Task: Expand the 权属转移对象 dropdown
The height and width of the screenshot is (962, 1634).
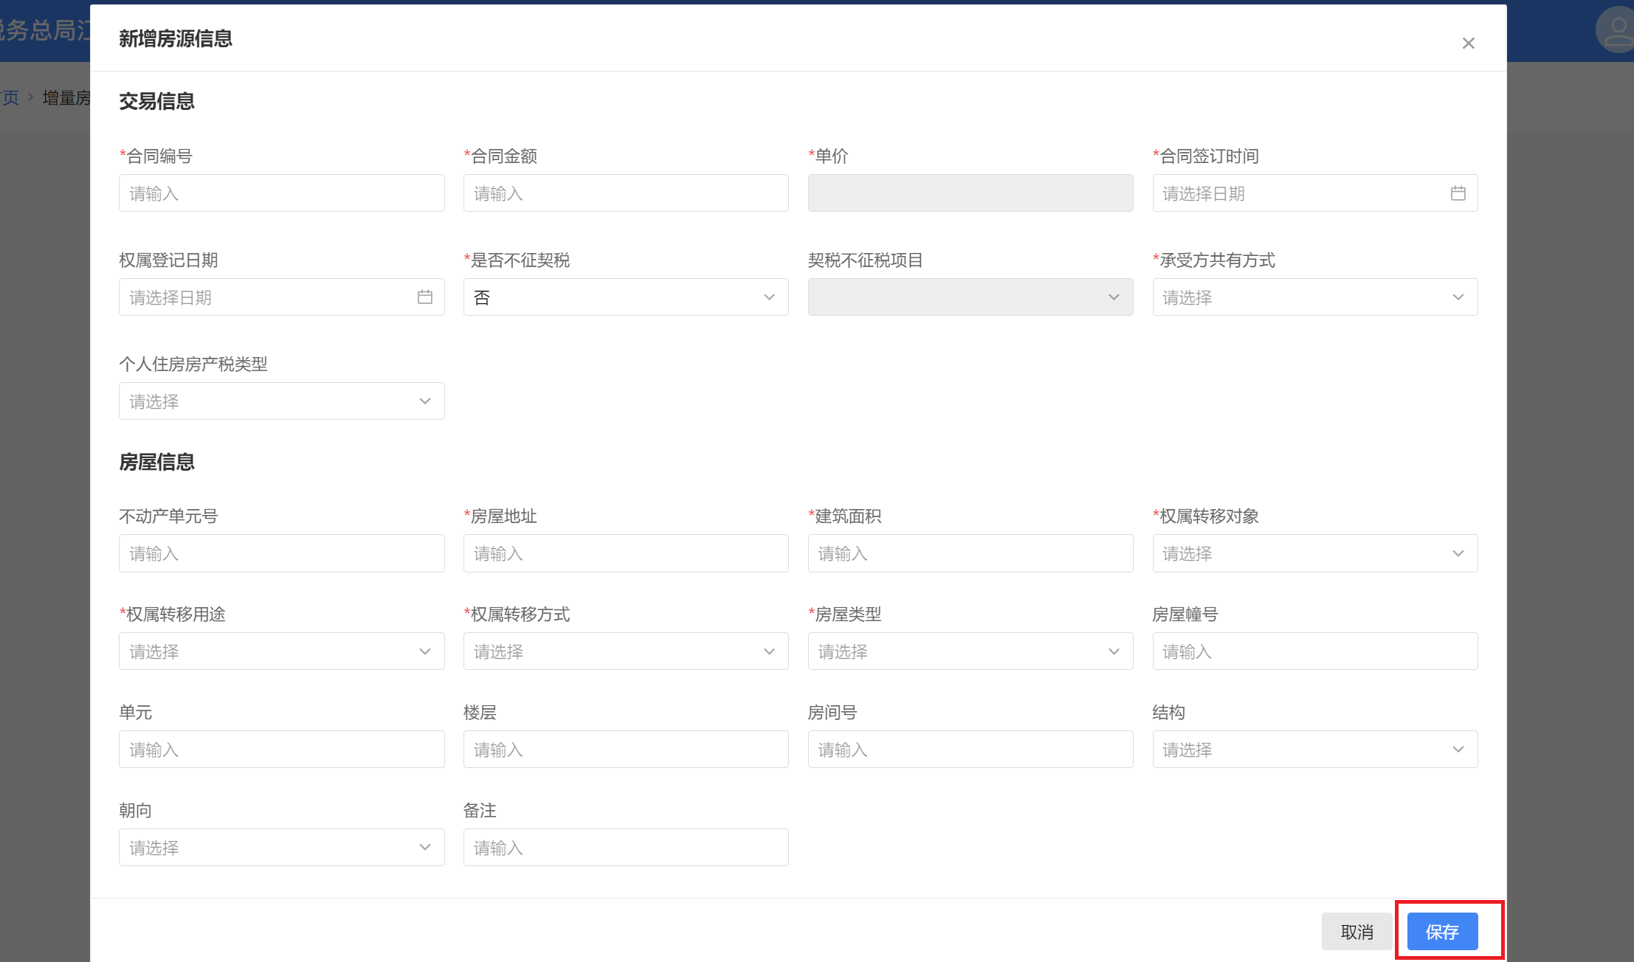Action: (1314, 554)
